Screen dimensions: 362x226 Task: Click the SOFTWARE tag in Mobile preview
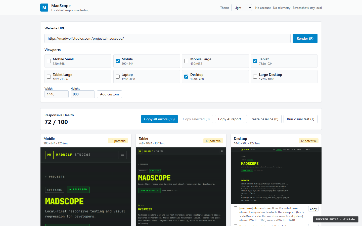pyautogui.click(x=55, y=190)
